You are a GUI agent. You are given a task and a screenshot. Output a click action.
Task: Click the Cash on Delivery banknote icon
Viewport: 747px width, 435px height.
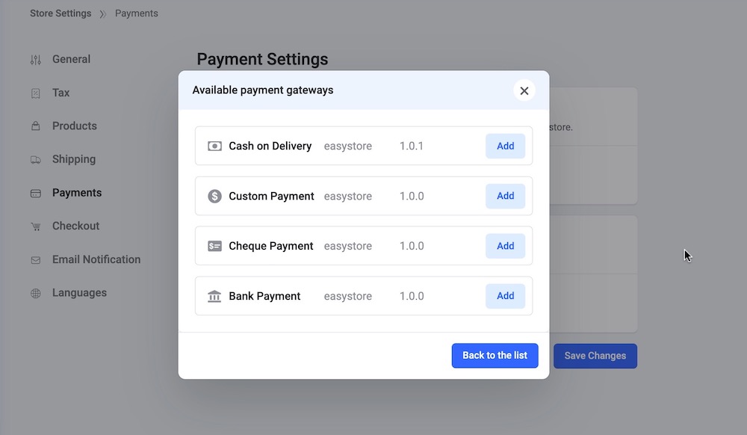[214, 146]
